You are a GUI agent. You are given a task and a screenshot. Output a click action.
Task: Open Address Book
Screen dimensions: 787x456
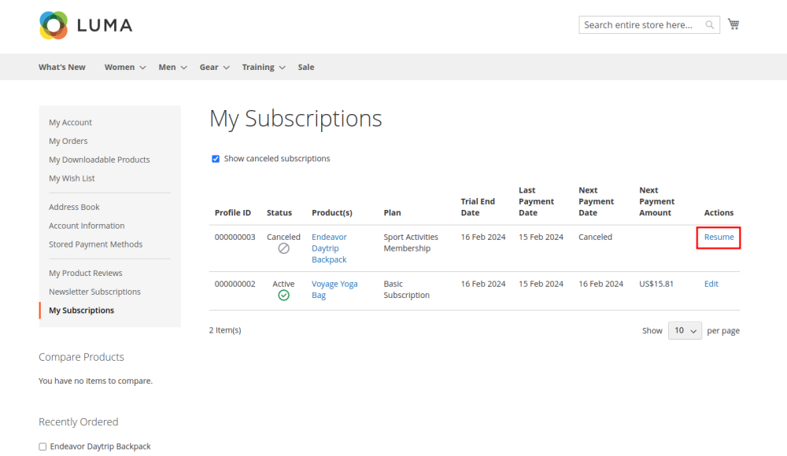click(x=74, y=207)
